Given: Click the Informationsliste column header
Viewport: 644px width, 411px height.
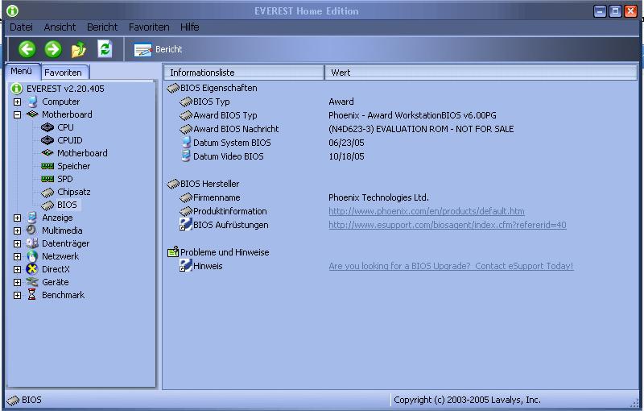Looking at the screenshot, I should pos(244,73).
